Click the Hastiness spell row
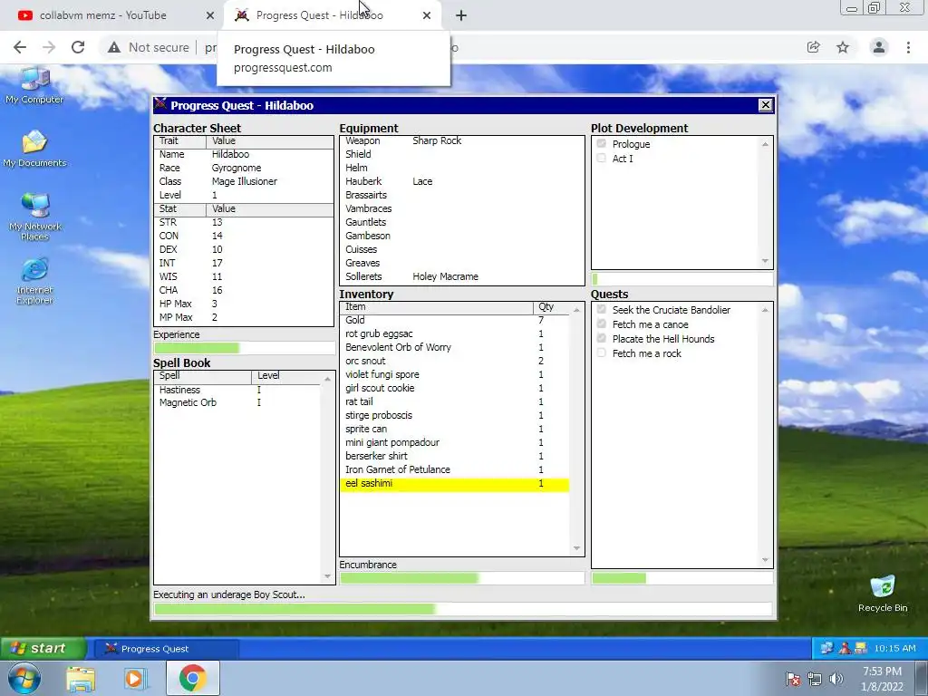Image resolution: width=928 pixels, height=696 pixels. [x=238, y=390]
